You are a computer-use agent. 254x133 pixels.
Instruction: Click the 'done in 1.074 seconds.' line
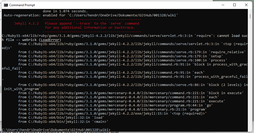click(65, 11)
